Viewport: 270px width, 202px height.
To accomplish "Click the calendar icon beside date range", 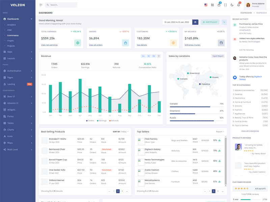I will 195,22.
